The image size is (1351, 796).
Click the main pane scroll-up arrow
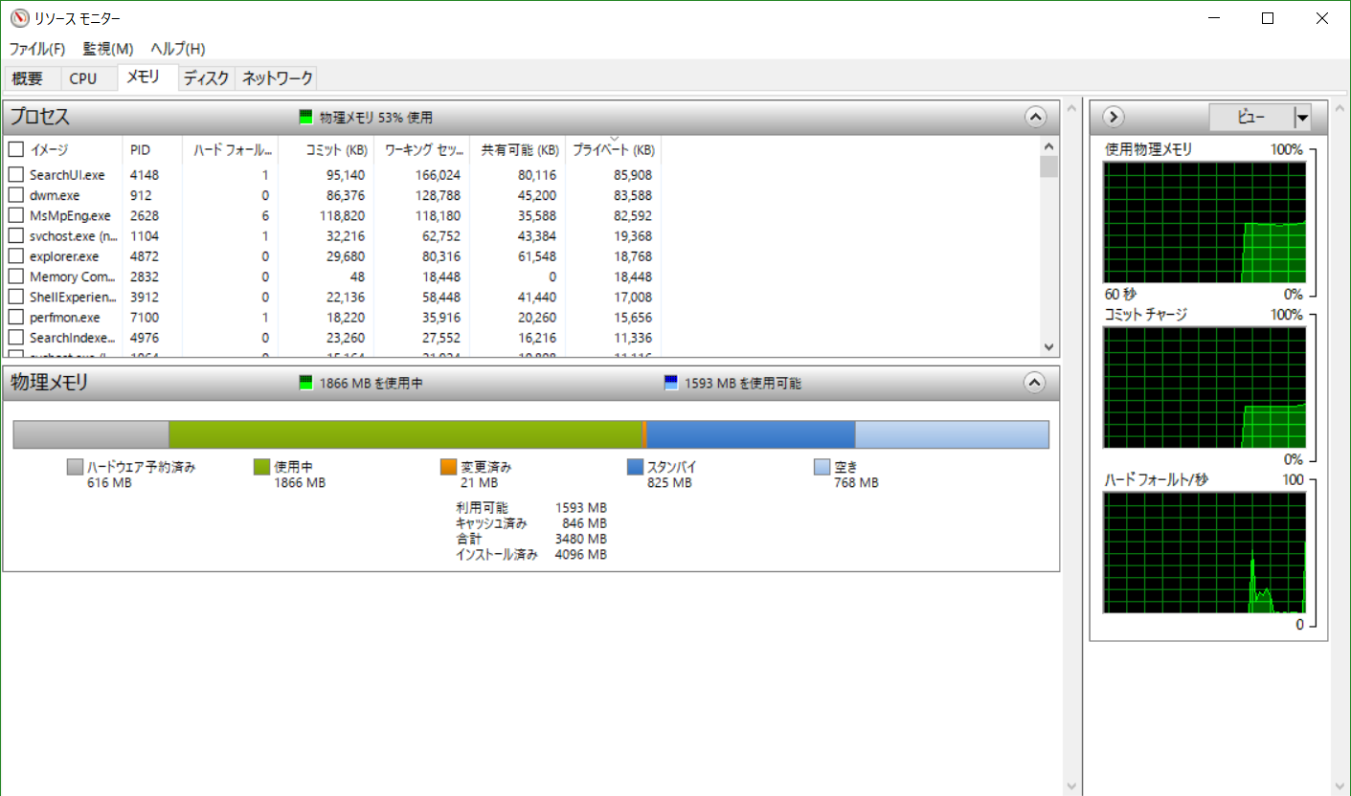(x=1072, y=106)
